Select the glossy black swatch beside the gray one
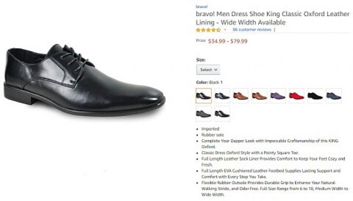 222,114
